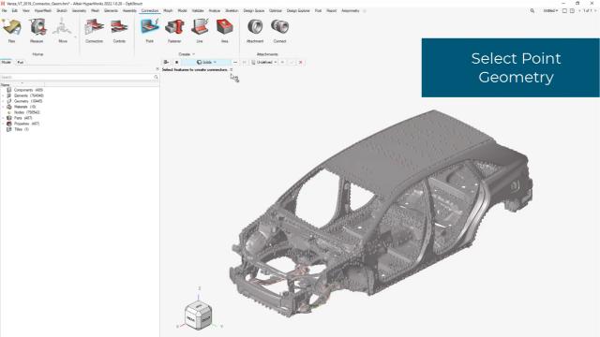The height and width of the screenshot is (337, 600).
Task: Select the Measure tool
Action: coord(37,31)
